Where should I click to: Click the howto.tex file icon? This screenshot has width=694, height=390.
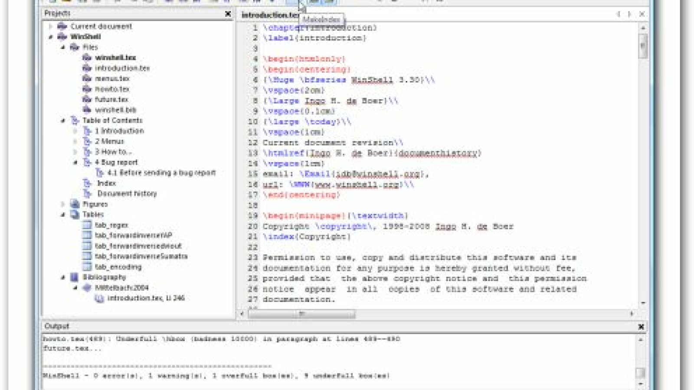(87, 89)
